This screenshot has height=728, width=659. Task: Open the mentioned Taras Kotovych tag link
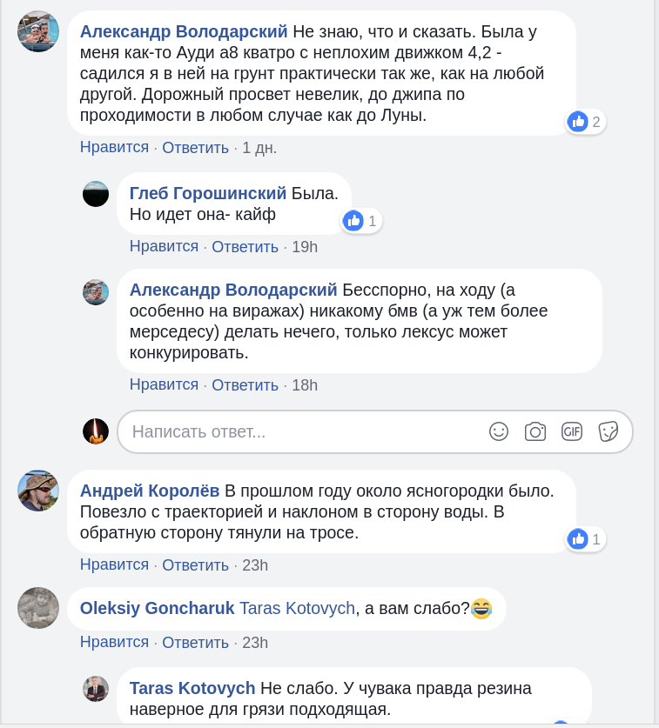tap(297, 608)
